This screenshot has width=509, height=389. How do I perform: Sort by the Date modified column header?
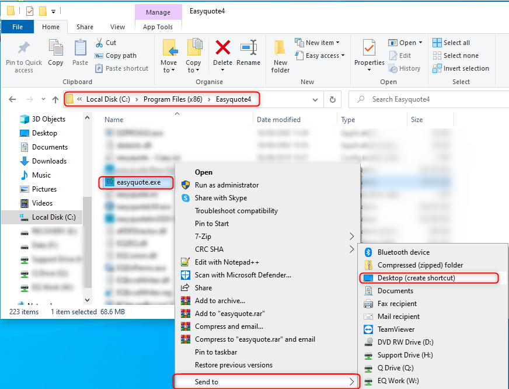pos(278,120)
